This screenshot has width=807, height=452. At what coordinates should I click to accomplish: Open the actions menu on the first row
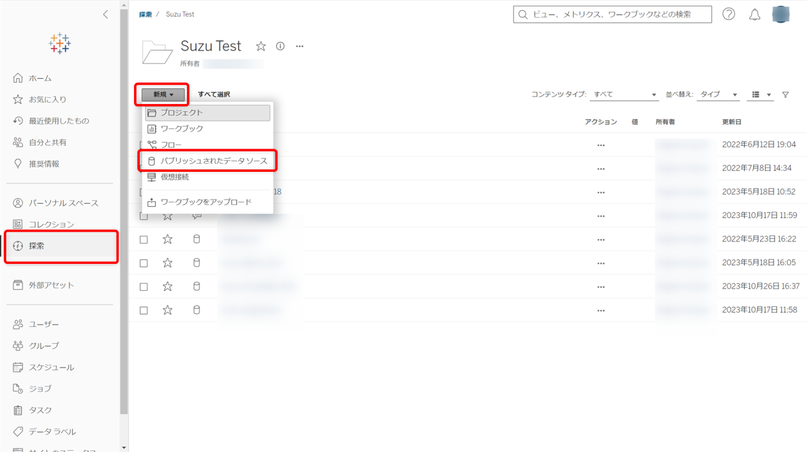tap(601, 145)
